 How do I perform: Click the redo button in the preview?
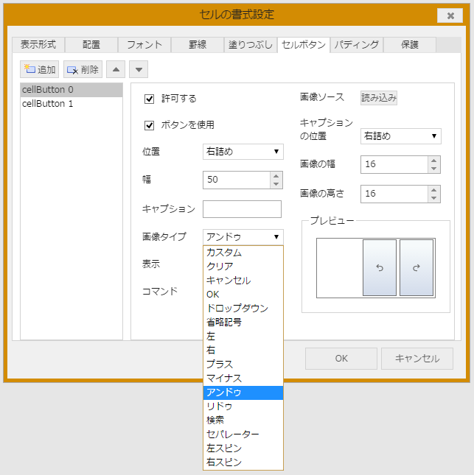click(x=417, y=268)
